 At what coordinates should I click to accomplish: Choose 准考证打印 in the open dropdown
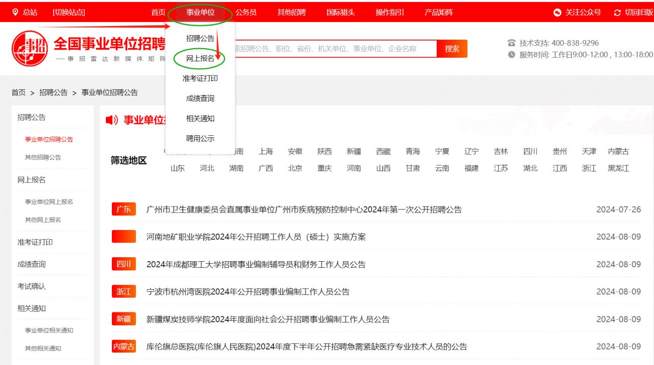click(x=200, y=78)
